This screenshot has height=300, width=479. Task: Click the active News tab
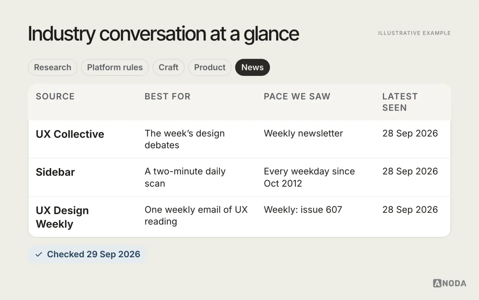[253, 67]
